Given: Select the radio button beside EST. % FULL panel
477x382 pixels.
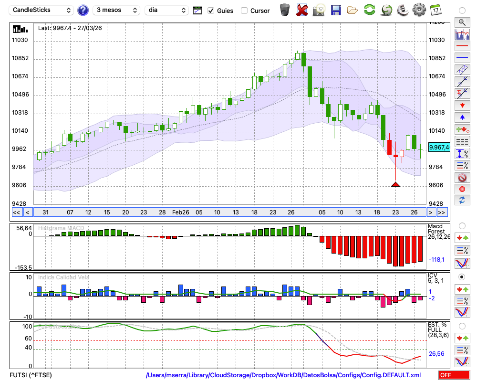Looking at the screenshot, I should [x=462, y=326].
